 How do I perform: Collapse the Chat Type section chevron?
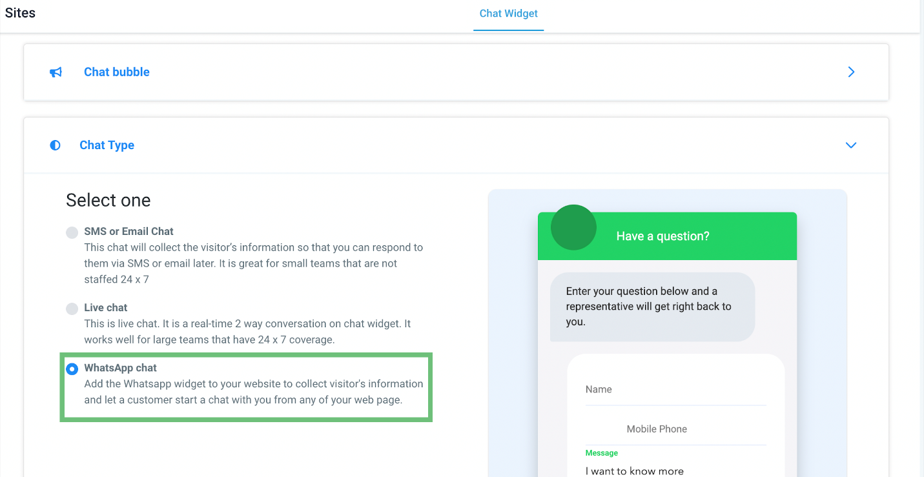click(851, 145)
